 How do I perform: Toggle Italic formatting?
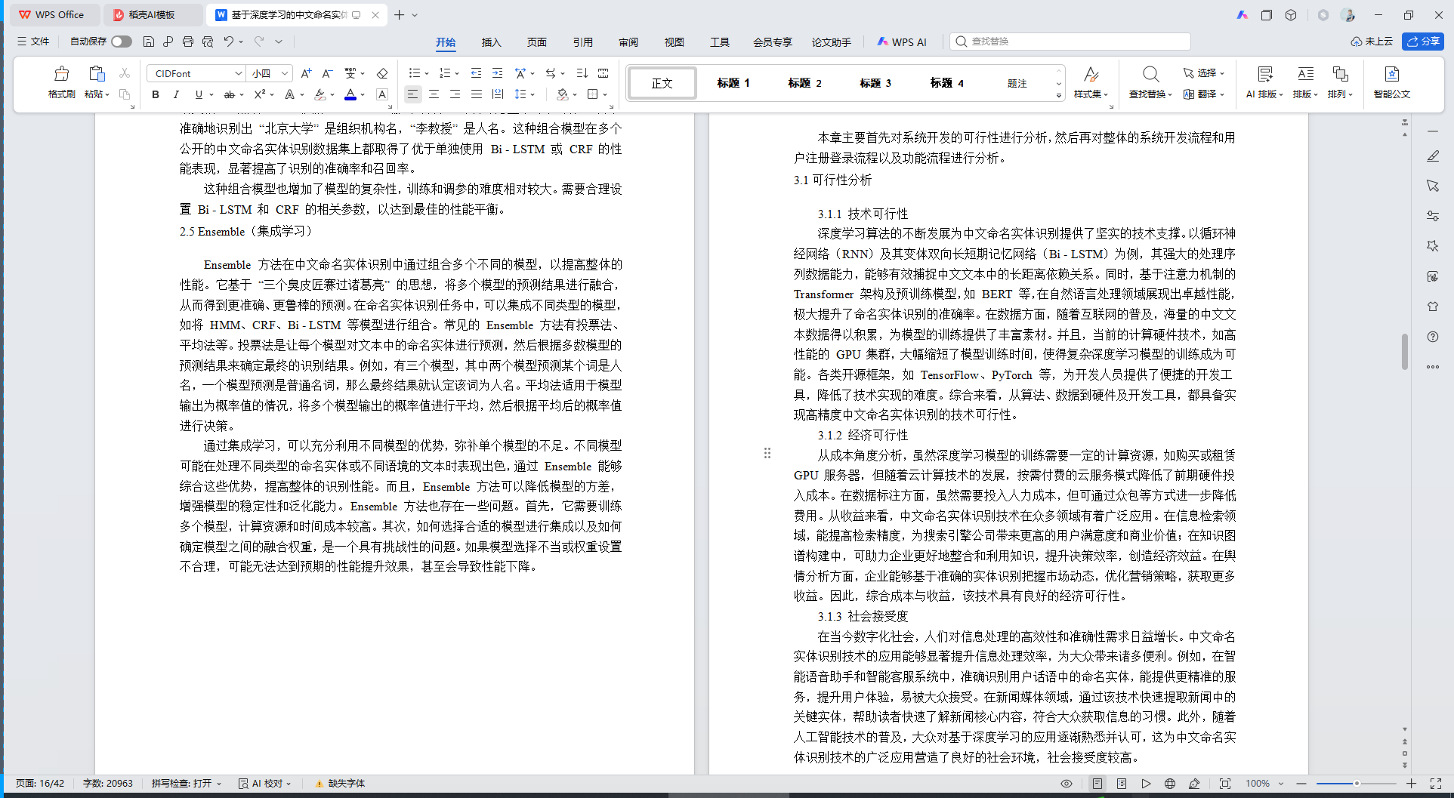point(176,94)
